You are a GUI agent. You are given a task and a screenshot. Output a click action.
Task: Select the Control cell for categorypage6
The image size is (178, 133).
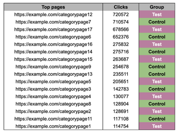[x=157, y=37]
